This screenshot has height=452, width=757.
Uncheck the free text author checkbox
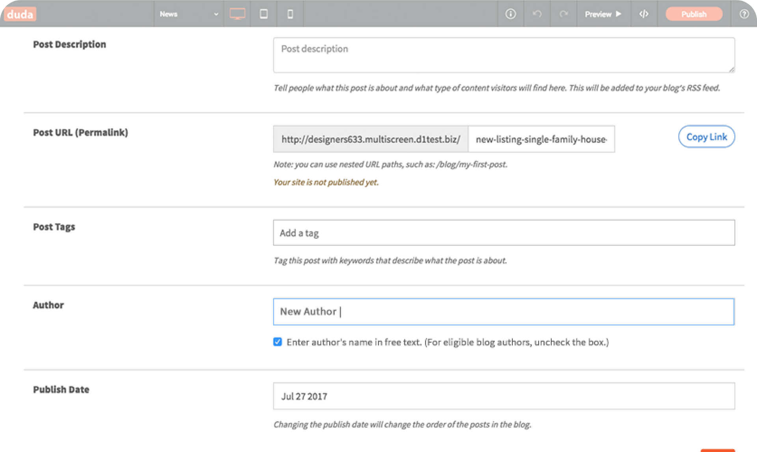coord(278,342)
